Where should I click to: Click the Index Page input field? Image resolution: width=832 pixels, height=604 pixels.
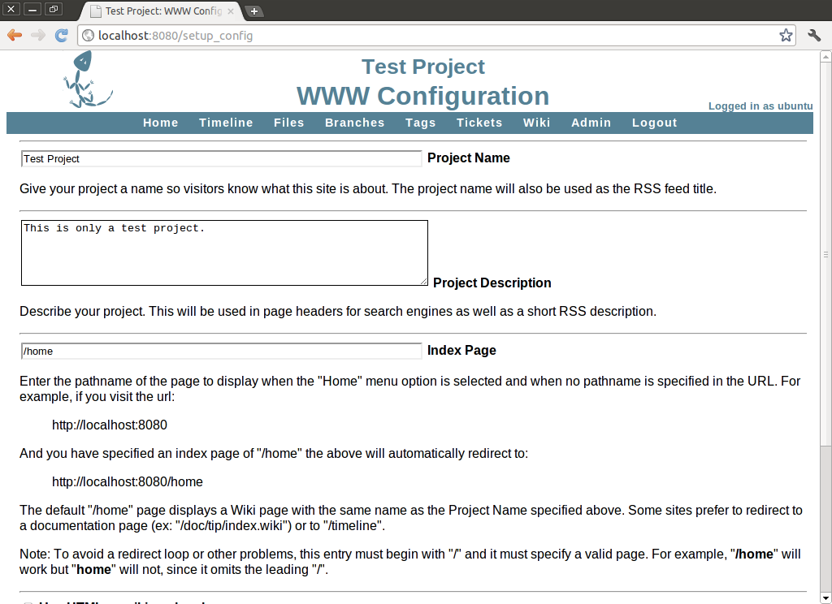click(x=222, y=351)
